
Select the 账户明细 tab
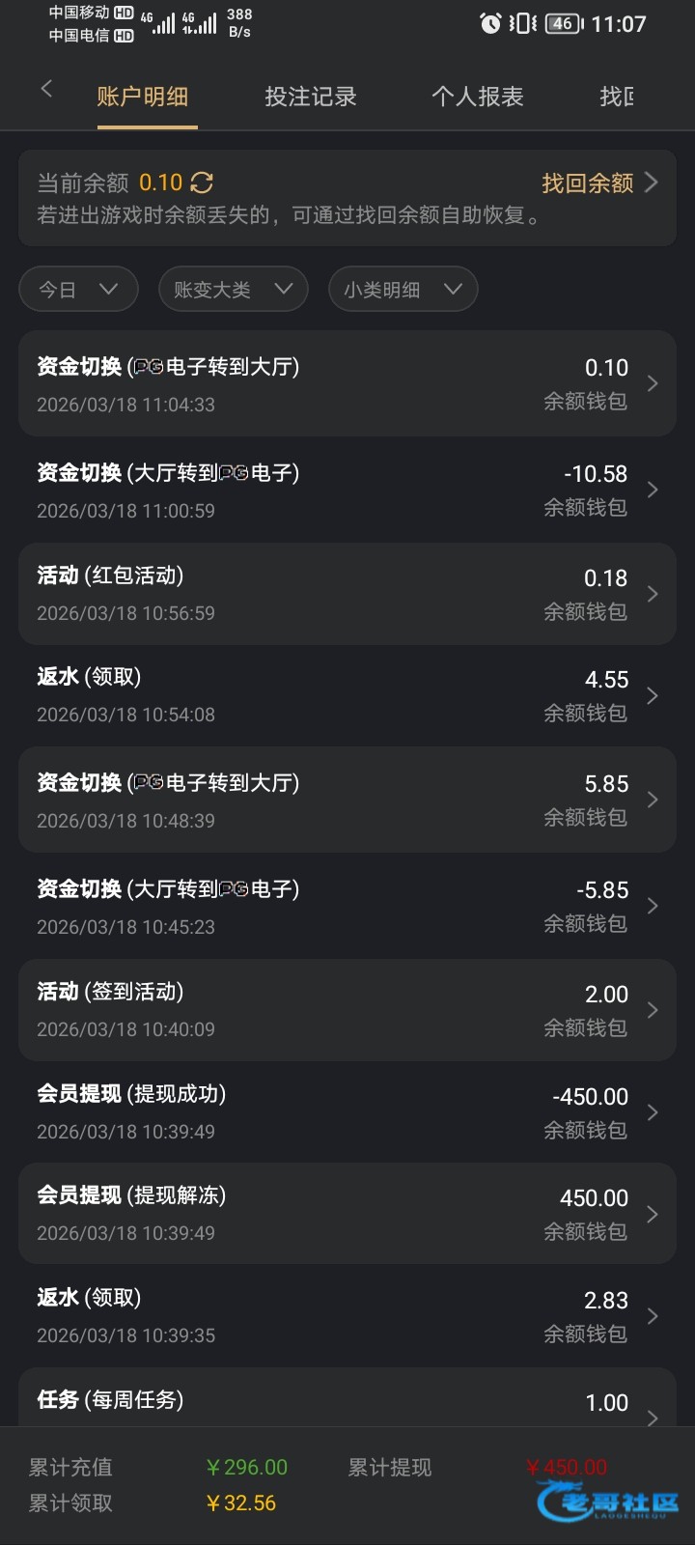click(x=143, y=97)
